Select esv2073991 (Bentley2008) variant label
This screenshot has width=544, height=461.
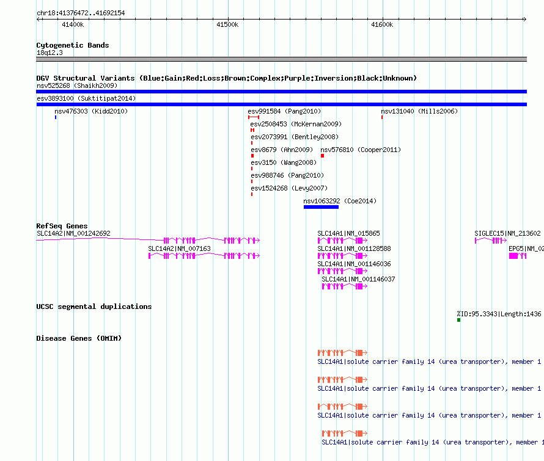(295, 137)
